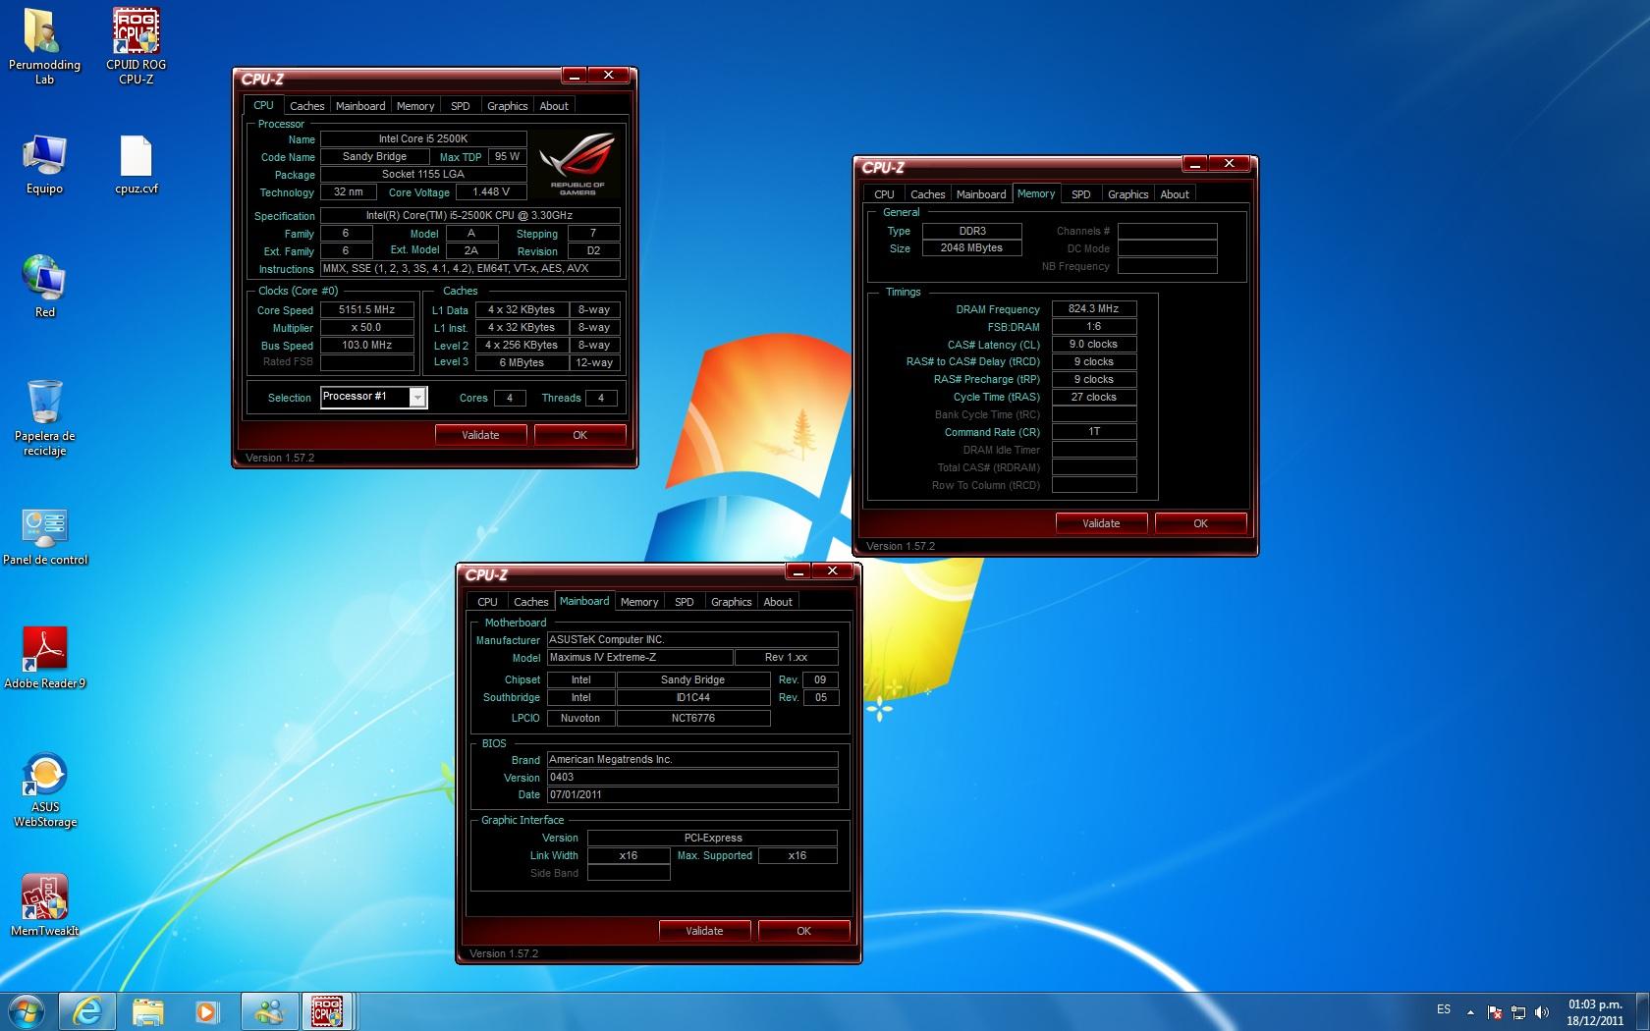This screenshot has width=1650, height=1031.
Task: Click Command Rate 1T value
Action: click(x=1094, y=431)
